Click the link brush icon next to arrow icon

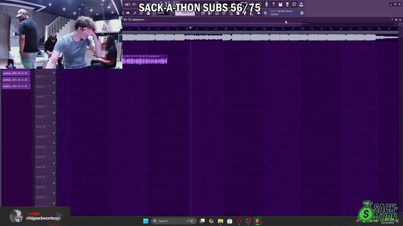[x=135, y=13]
